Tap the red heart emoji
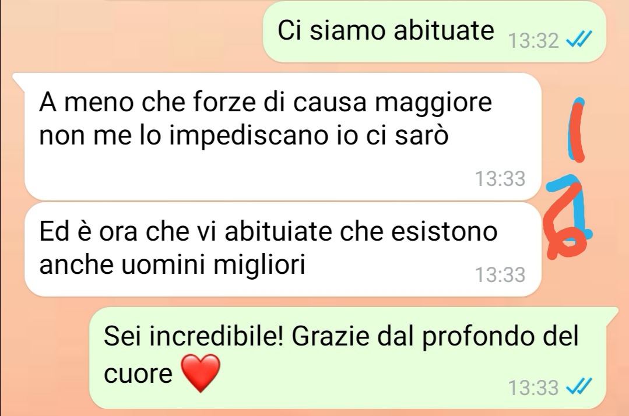This screenshot has width=629, height=416. pos(201,373)
